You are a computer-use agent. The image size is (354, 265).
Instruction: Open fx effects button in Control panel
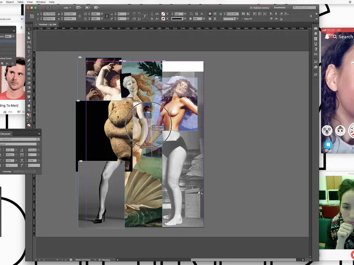tap(202, 14)
